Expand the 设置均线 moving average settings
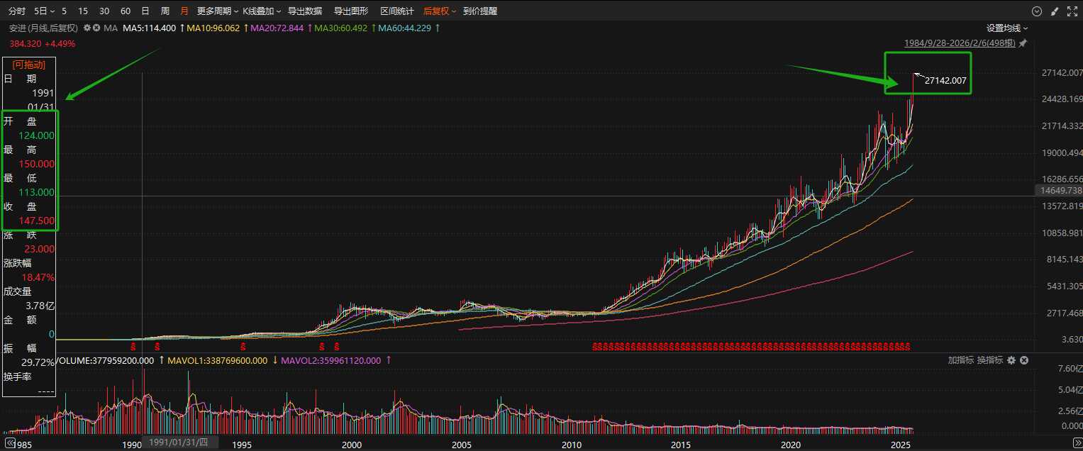Screen dimensions: 1083x451 1007,28
